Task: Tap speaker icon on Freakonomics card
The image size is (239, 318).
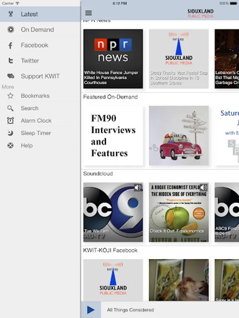Action: pos(204,187)
